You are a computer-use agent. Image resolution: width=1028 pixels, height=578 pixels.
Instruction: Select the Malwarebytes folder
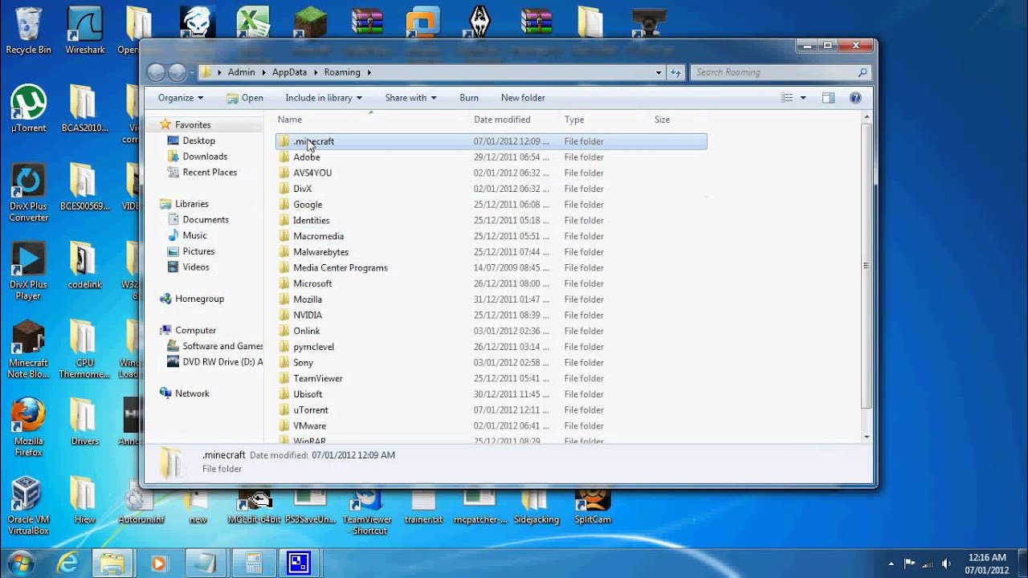[320, 252]
